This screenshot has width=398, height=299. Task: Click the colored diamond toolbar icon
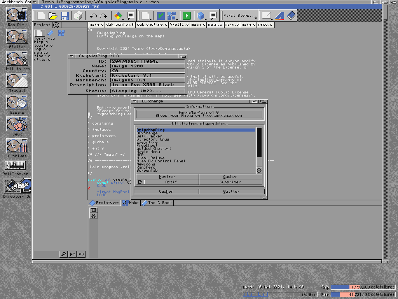(118, 16)
